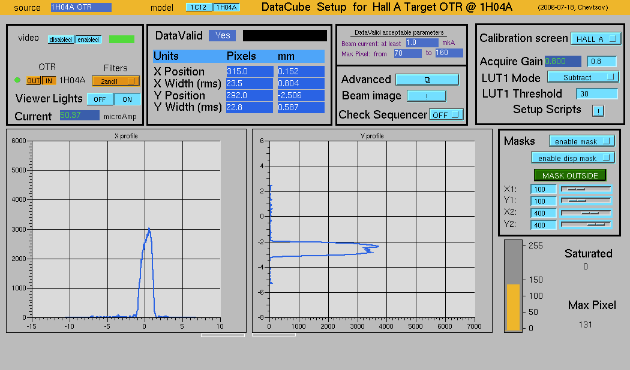
Task: Click the DataValid Yes indicator
Action: pos(222,36)
